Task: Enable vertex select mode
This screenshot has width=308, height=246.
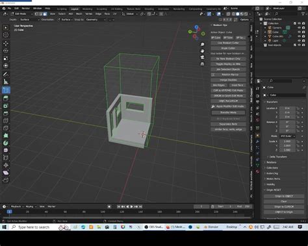Action: 36,14
